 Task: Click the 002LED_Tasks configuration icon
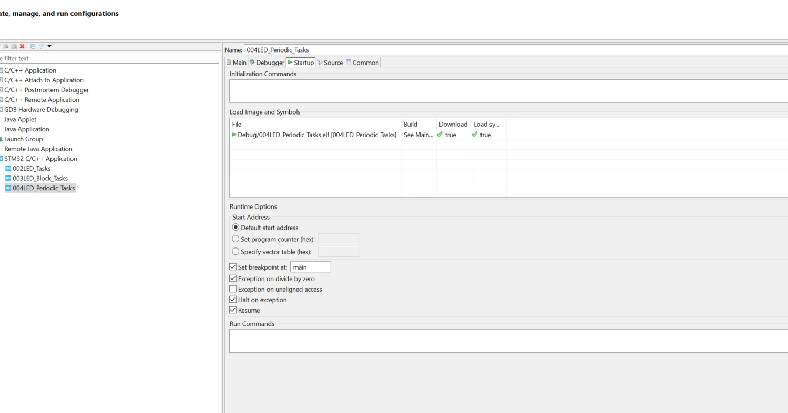click(8, 168)
